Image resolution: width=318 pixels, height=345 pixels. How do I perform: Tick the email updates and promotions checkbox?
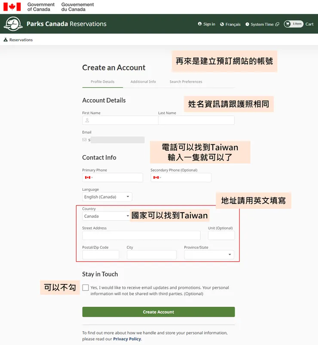click(x=86, y=287)
